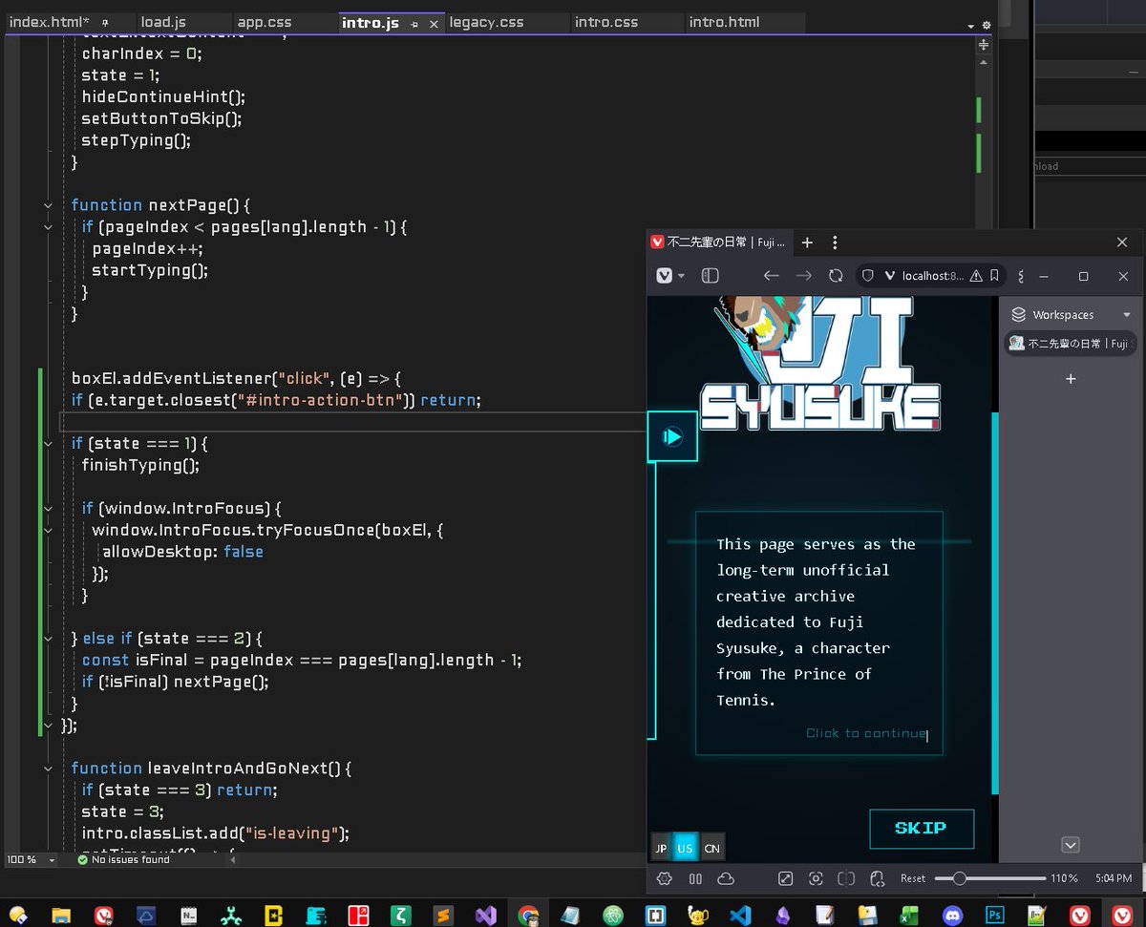Switch intro language to CN

coord(711,848)
